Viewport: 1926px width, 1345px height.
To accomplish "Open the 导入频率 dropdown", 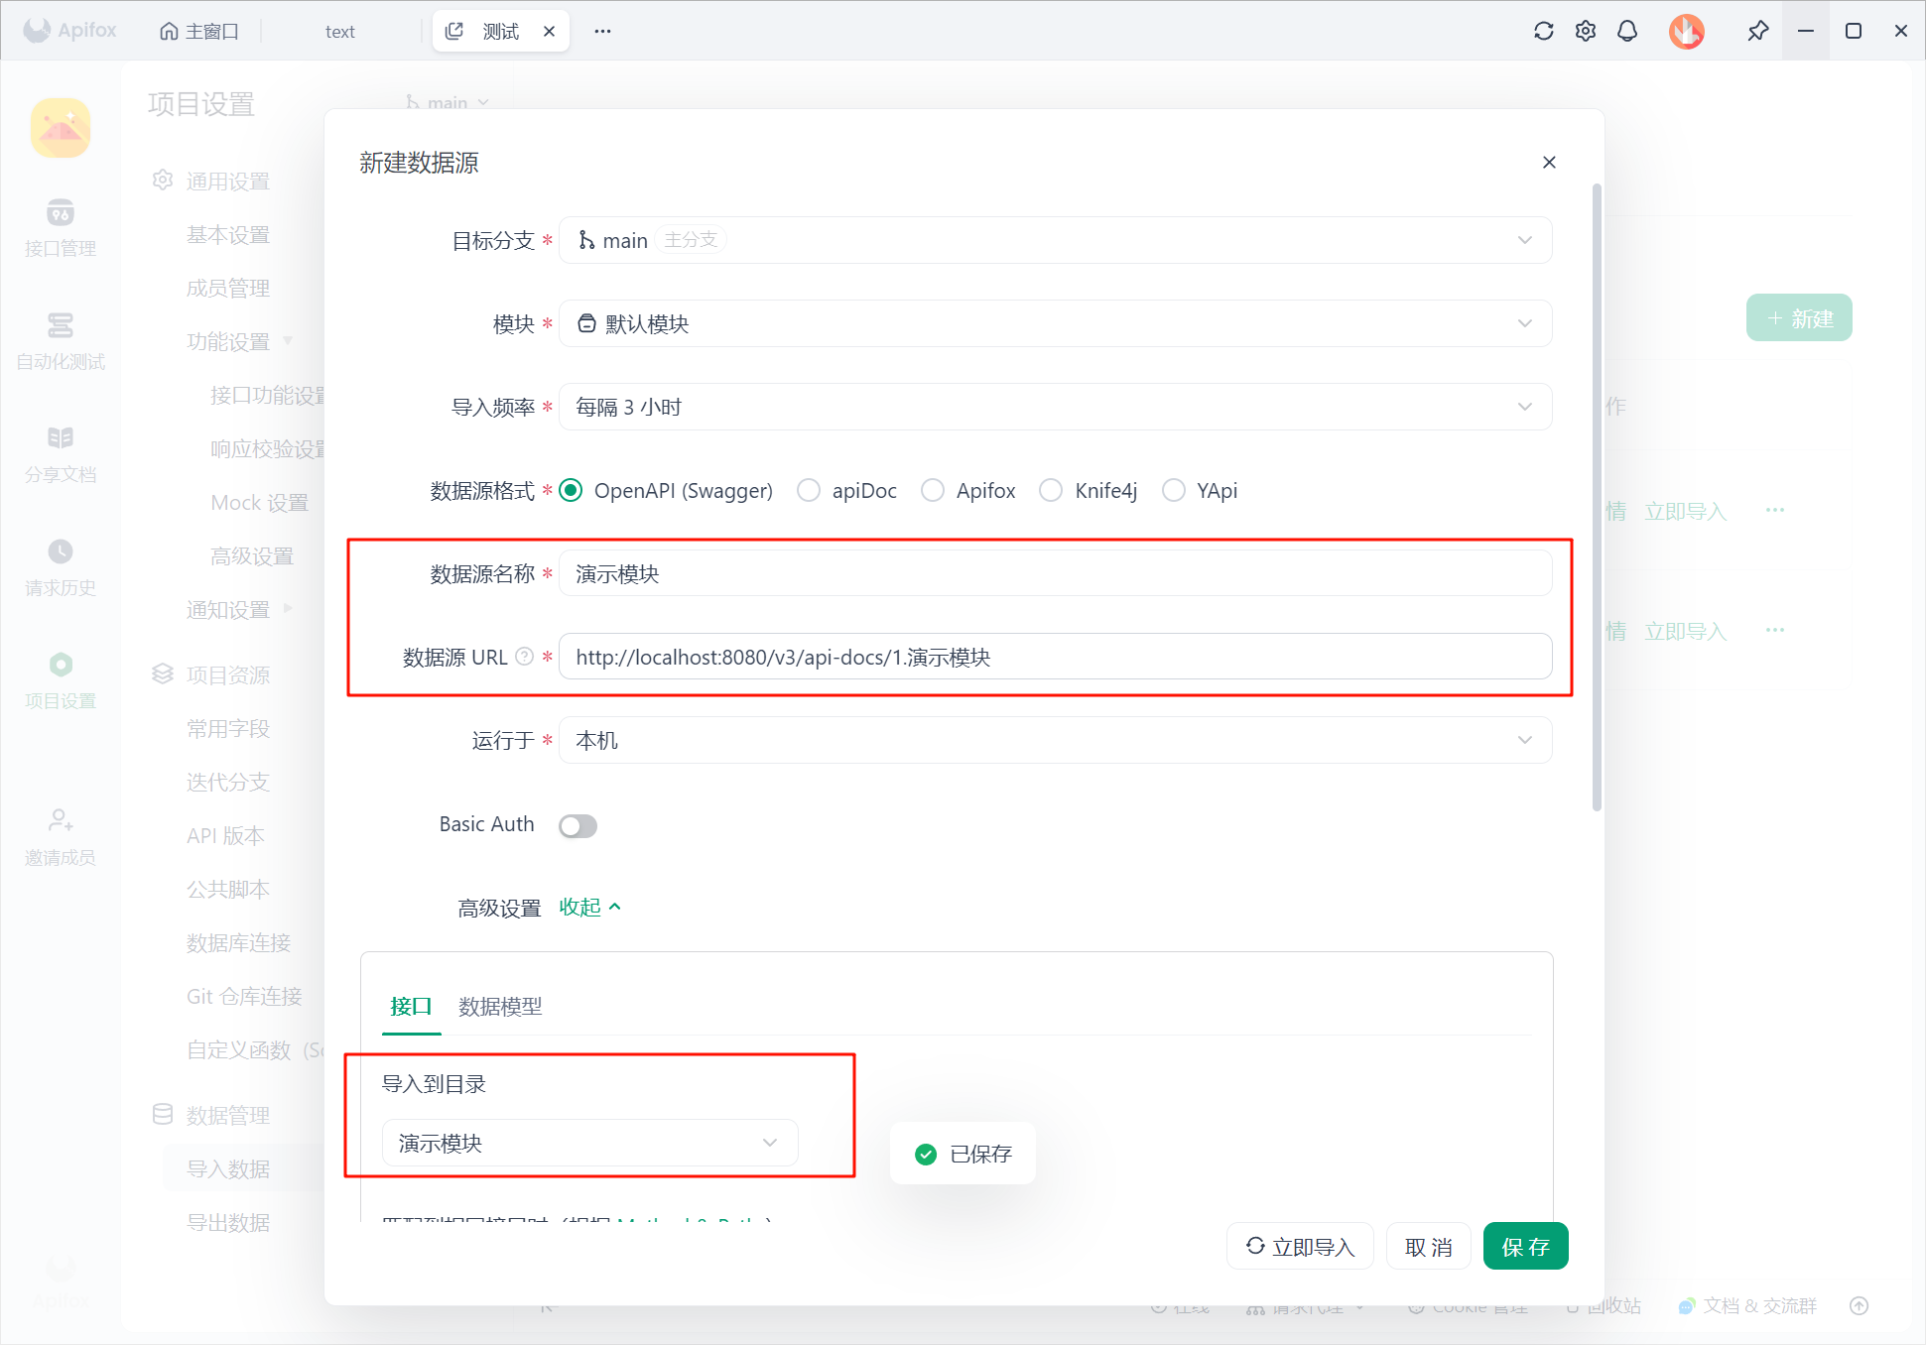I will point(1054,407).
